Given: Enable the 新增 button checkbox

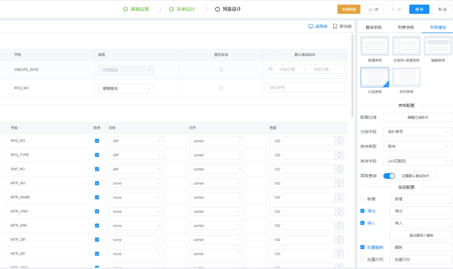Looking at the screenshot, I should (x=363, y=199).
